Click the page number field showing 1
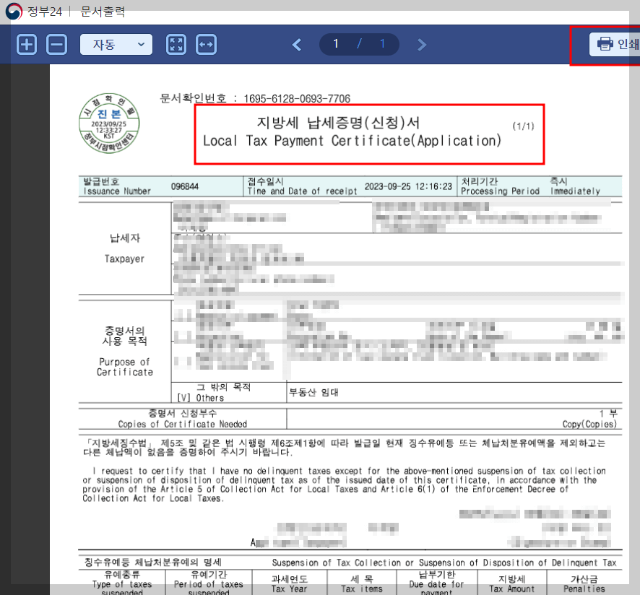The width and height of the screenshot is (640, 595). [x=335, y=43]
